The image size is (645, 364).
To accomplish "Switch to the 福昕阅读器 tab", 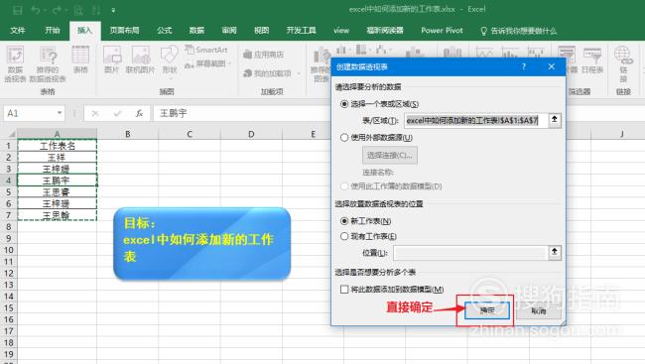I will click(x=385, y=31).
